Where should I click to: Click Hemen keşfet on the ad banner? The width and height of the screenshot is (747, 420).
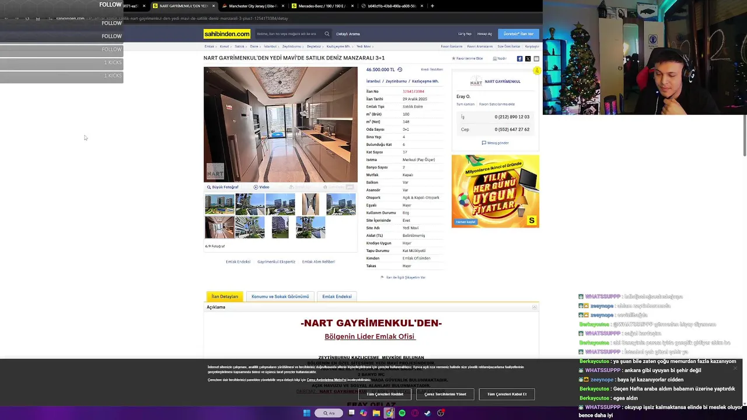466,222
